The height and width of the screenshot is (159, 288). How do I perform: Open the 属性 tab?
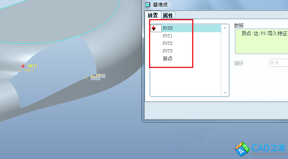(x=168, y=16)
